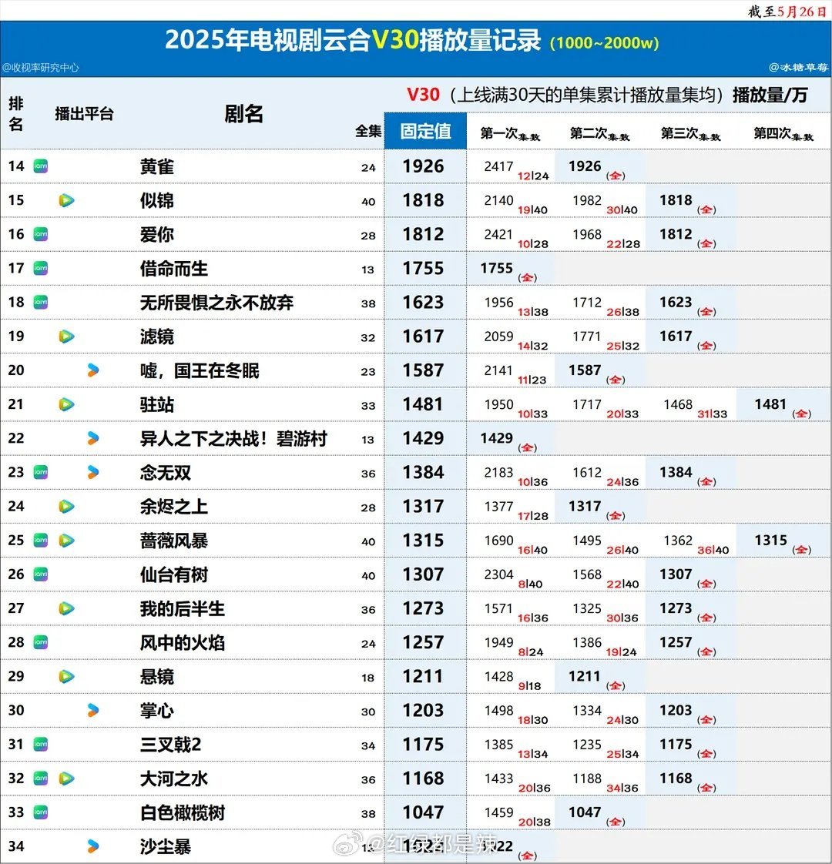Click the Youku icon in the 沙尘暴 row
832x864 pixels.
[x=93, y=846]
